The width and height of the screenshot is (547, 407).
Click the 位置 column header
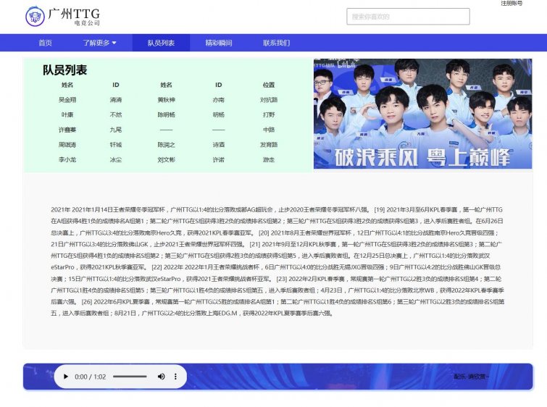pyautogui.click(x=269, y=85)
